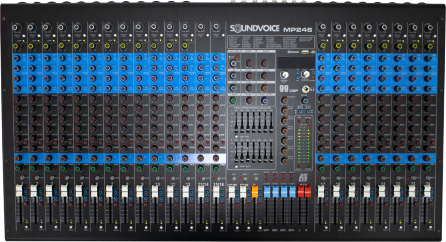Click the SOLO button on channel 22
Screen dimensions: 446x242
coord(401,227)
